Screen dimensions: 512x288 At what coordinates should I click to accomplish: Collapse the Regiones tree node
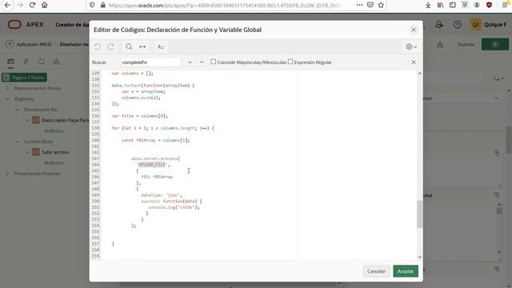point(7,99)
